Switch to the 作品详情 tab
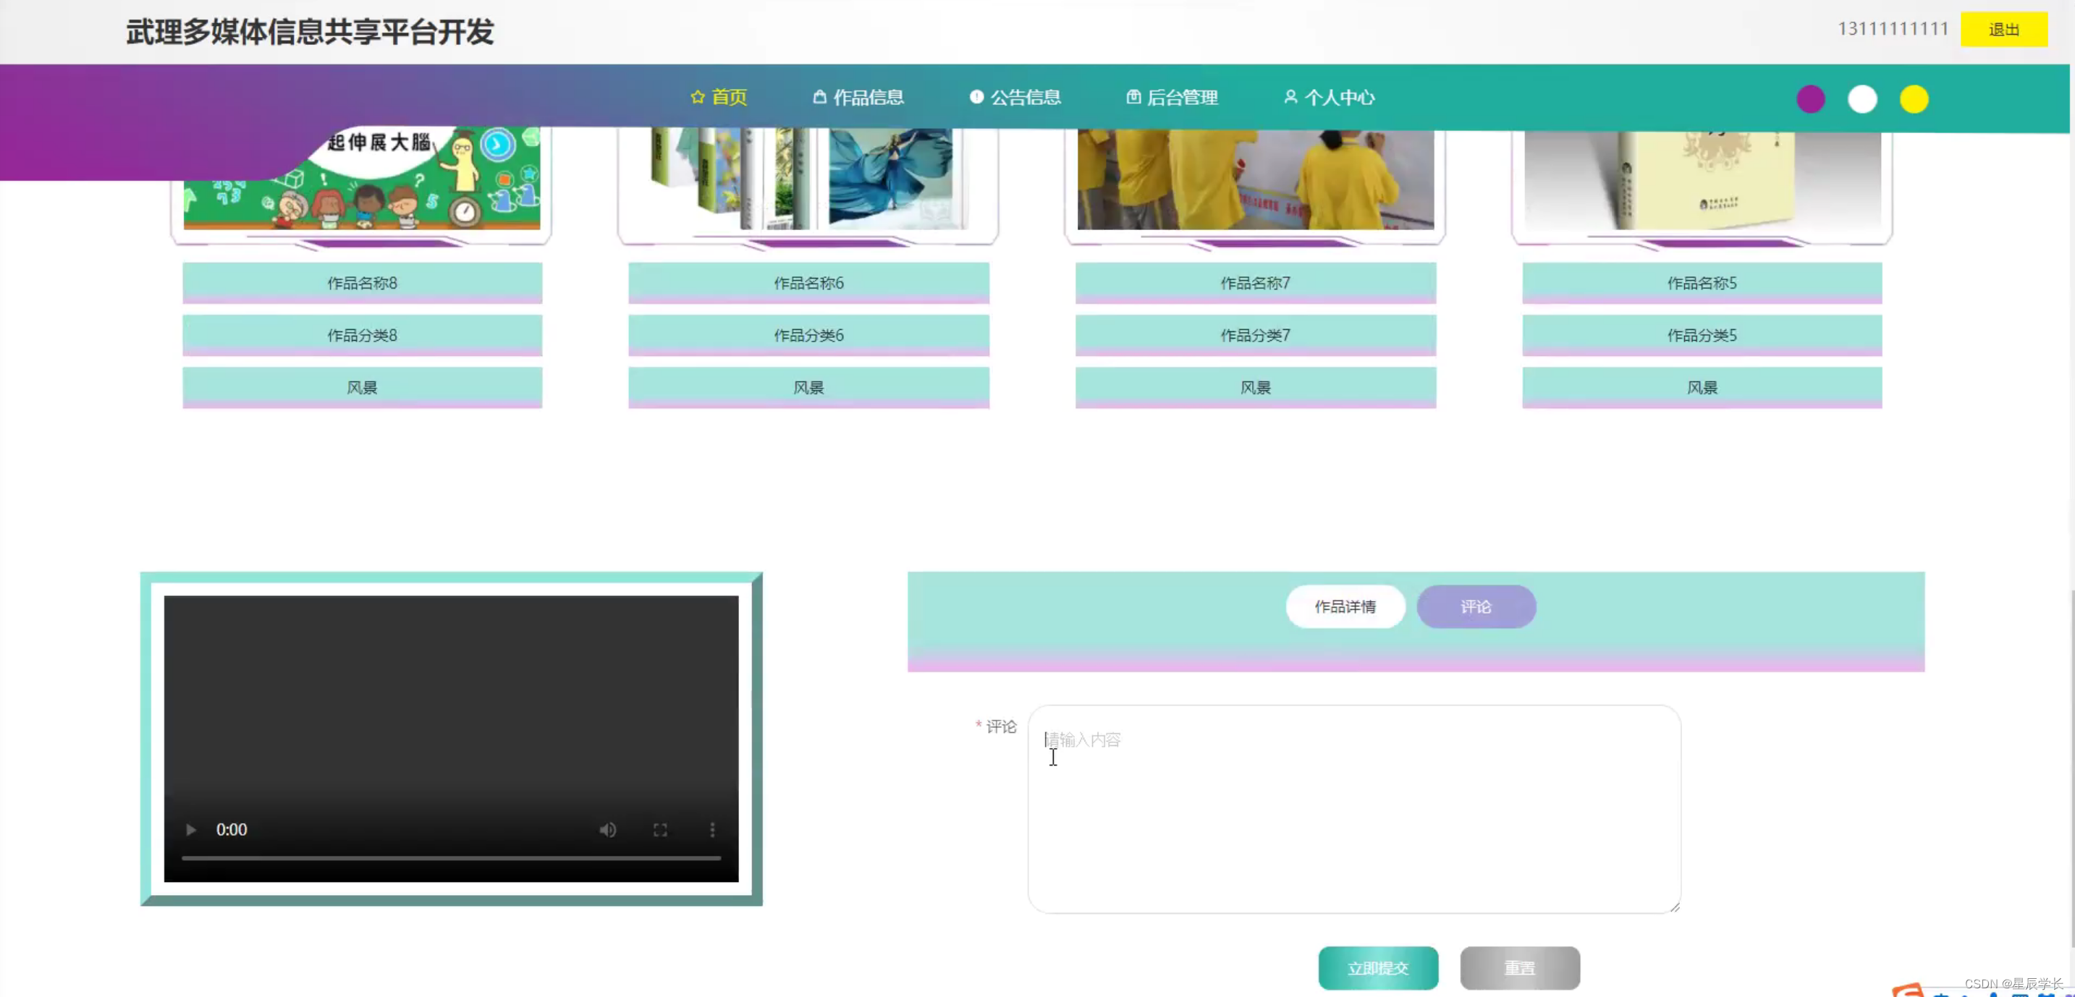2075x997 pixels. pyautogui.click(x=1345, y=606)
